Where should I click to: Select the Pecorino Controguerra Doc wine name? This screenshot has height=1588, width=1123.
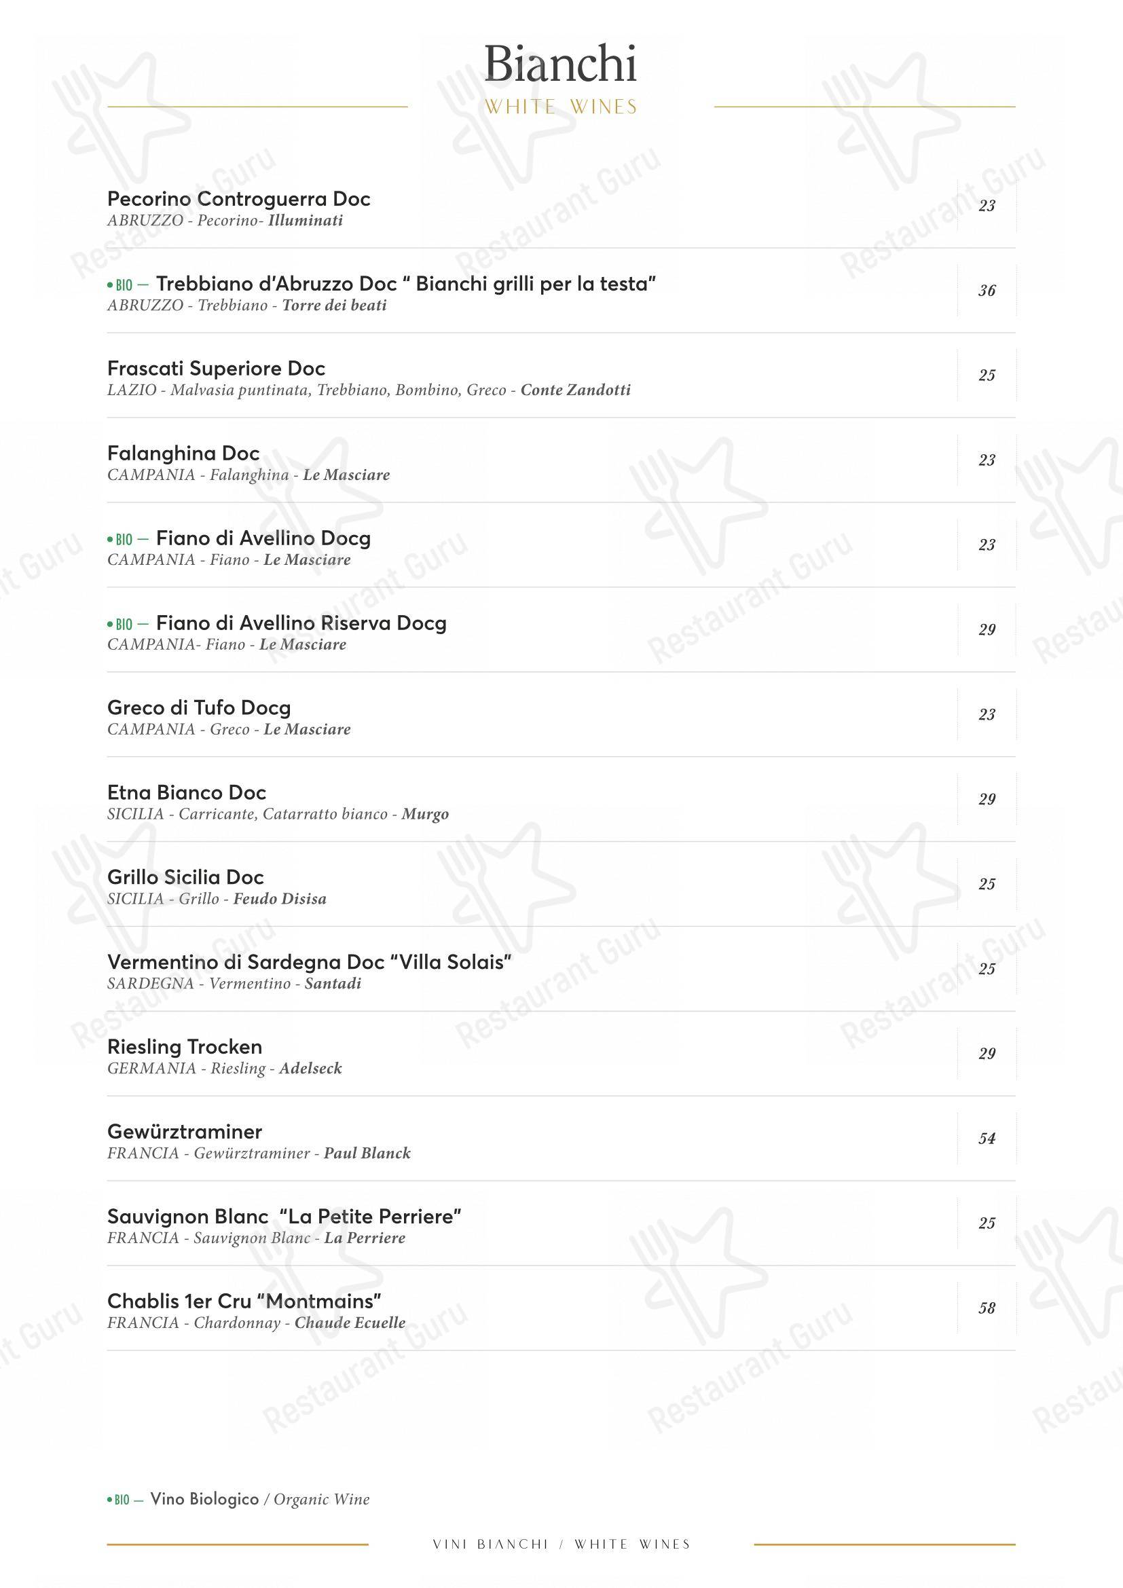pyautogui.click(x=238, y=199)
